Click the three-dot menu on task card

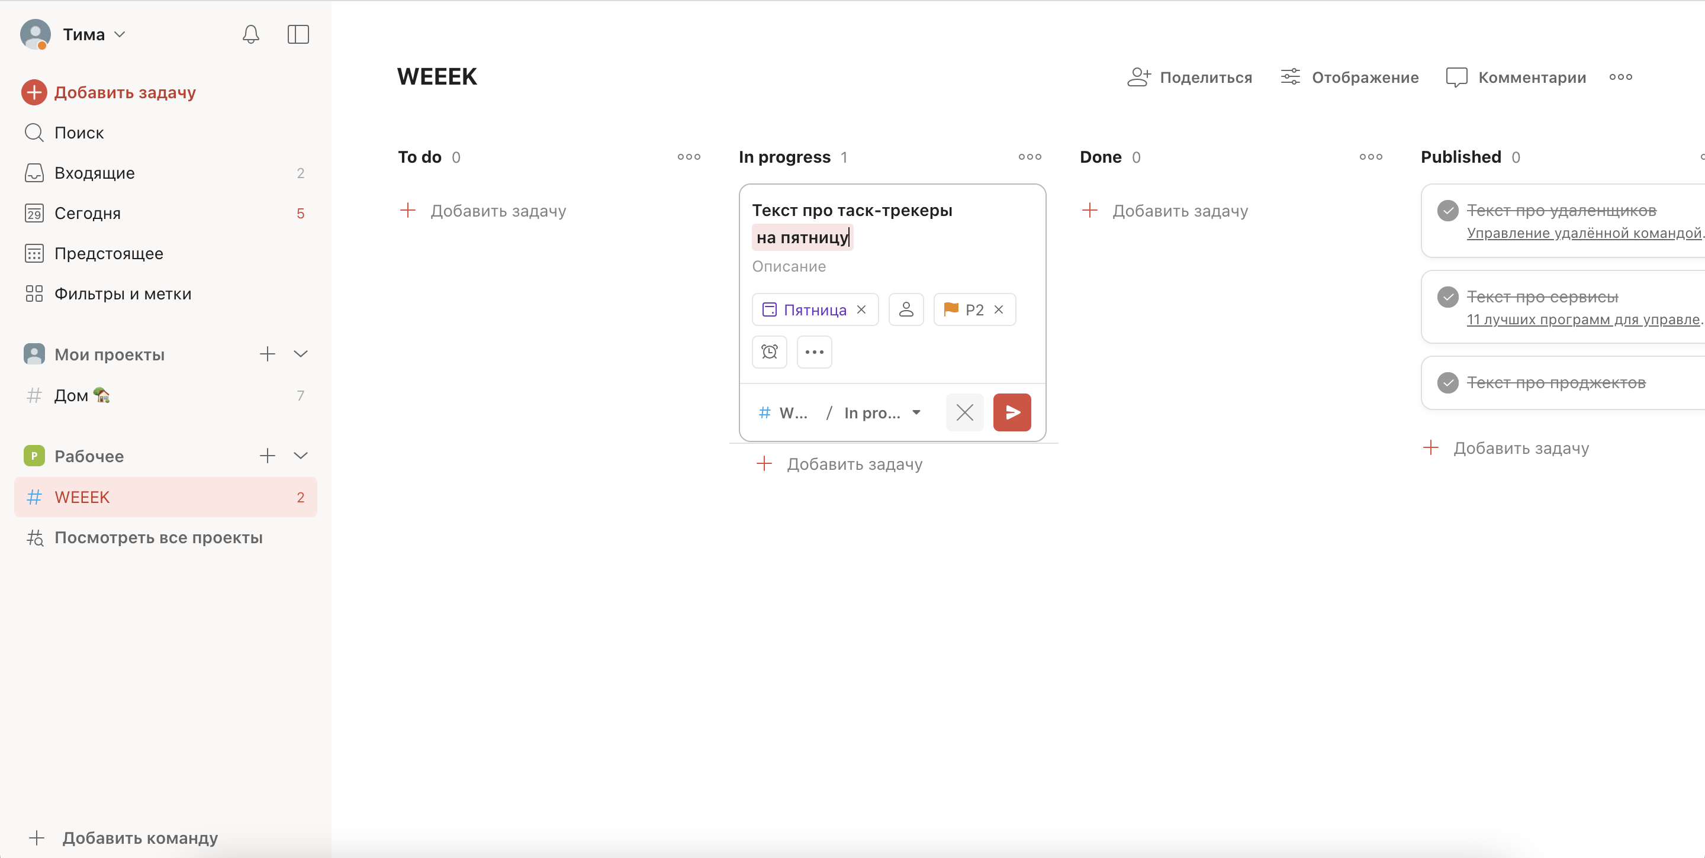pyautogui.click(x=815, y=353)
